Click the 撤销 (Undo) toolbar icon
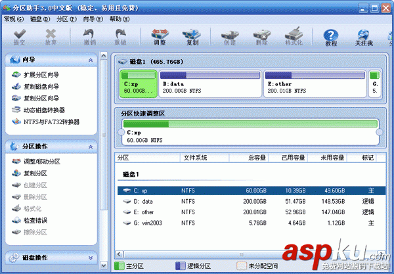Viewport: 394px width, 274px height. tap(89, 37)
